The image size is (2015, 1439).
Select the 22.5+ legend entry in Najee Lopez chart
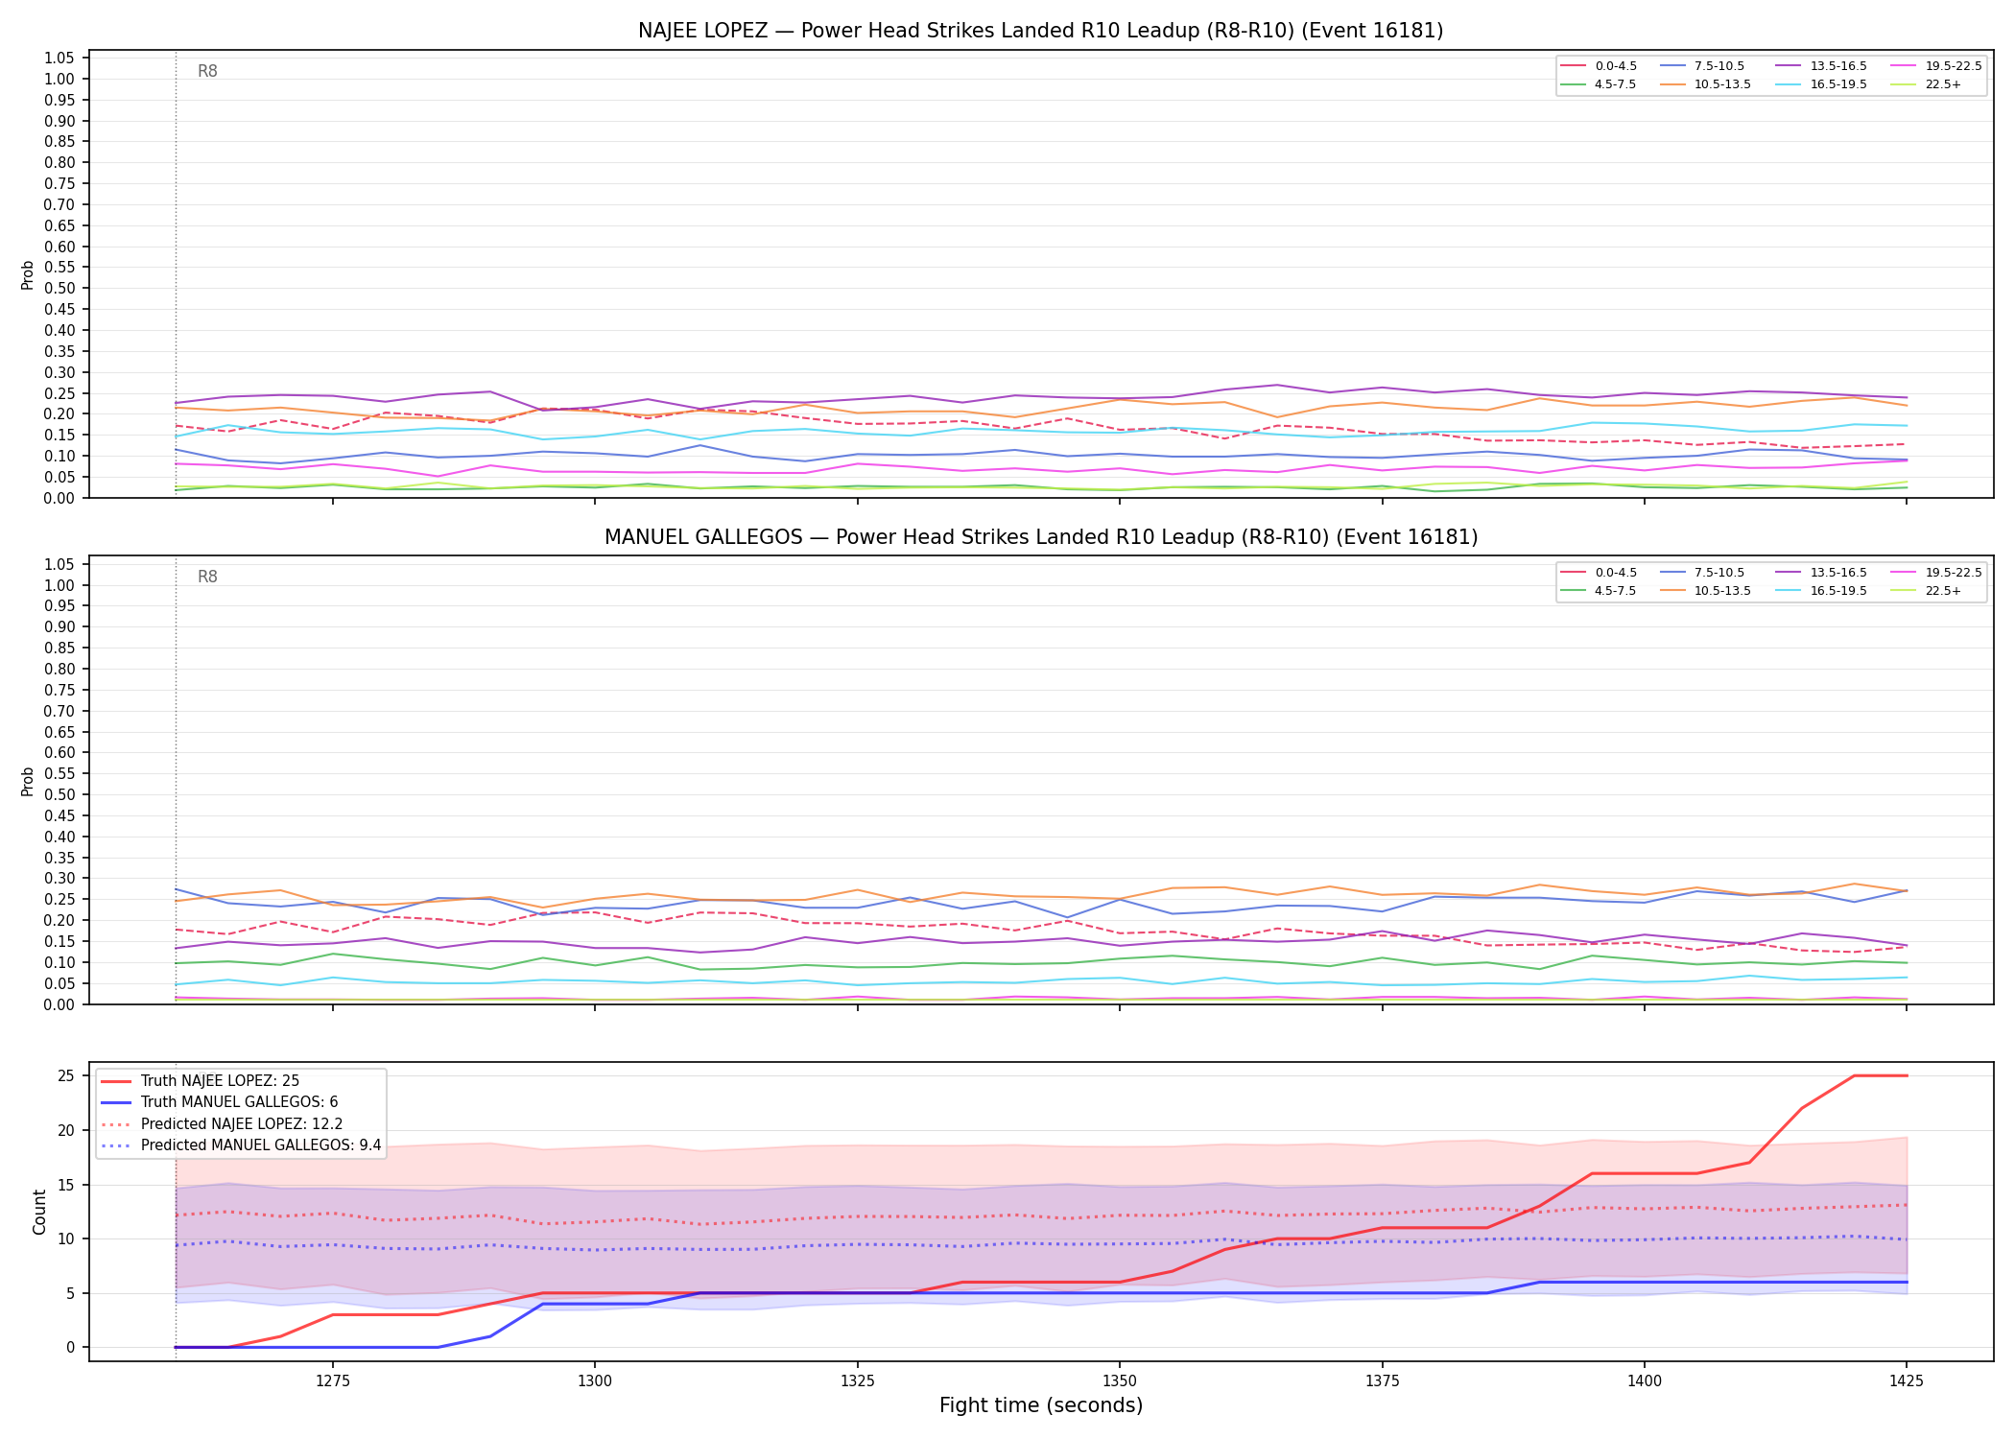[1926, 84]
